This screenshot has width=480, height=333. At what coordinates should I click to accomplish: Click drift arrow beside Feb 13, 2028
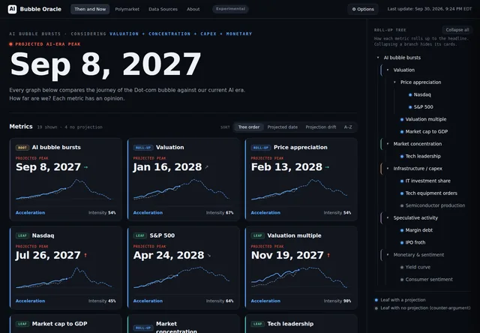[327, 167]
